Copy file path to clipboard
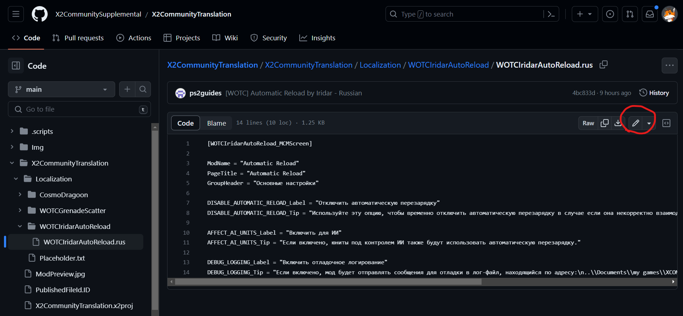The image size is (683, 316). (x=604, y=64)
